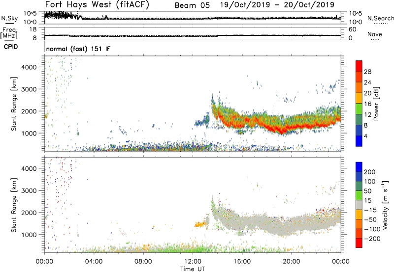Image resolution: width=394 pixels, height=272 pixels.
Task: Pick the yellow-orange segment of power colorbar
Action: 359,98
